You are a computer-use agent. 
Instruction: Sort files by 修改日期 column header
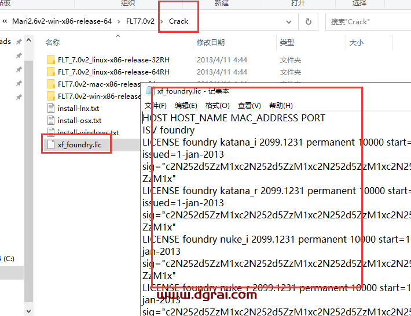click(x=211, y=42)
